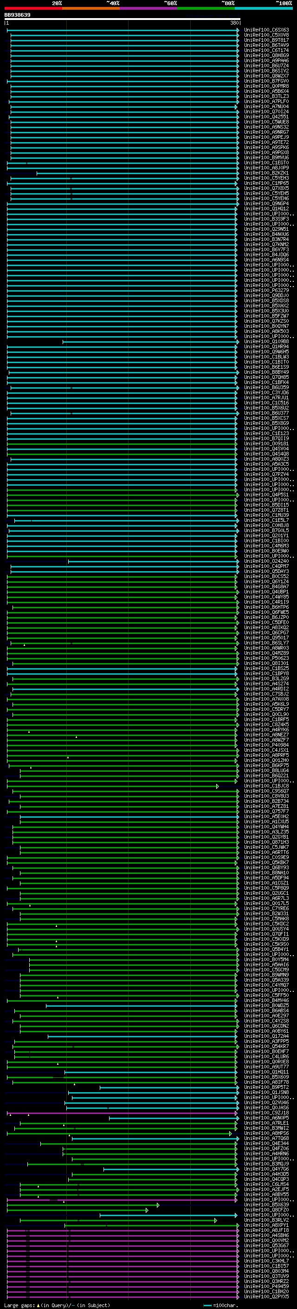The height and width of the screenshot is (1309, 297).
Task: Click UniRef100_C4R1I9 hit
Action: (266, 602)
